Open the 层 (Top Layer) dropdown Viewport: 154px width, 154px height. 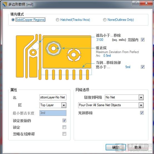[x=64, y=105]
